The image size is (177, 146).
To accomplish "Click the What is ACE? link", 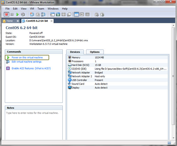I will click(43, 68).
